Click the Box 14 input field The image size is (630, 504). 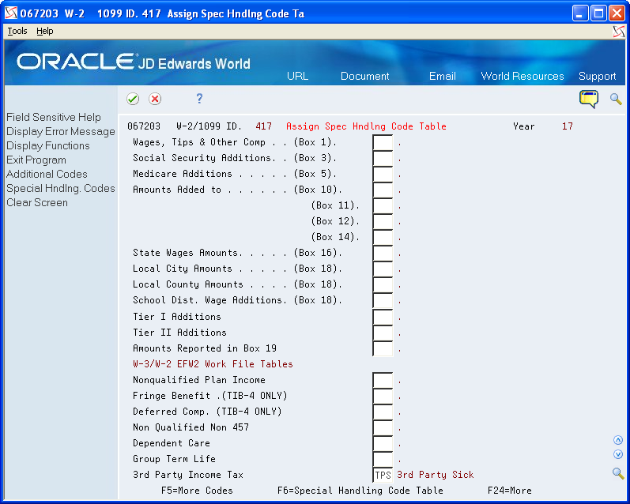pos(383,237)
